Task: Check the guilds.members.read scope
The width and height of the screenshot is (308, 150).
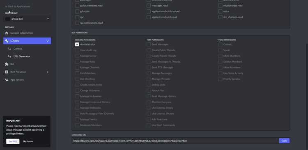Action: [77, 5]
